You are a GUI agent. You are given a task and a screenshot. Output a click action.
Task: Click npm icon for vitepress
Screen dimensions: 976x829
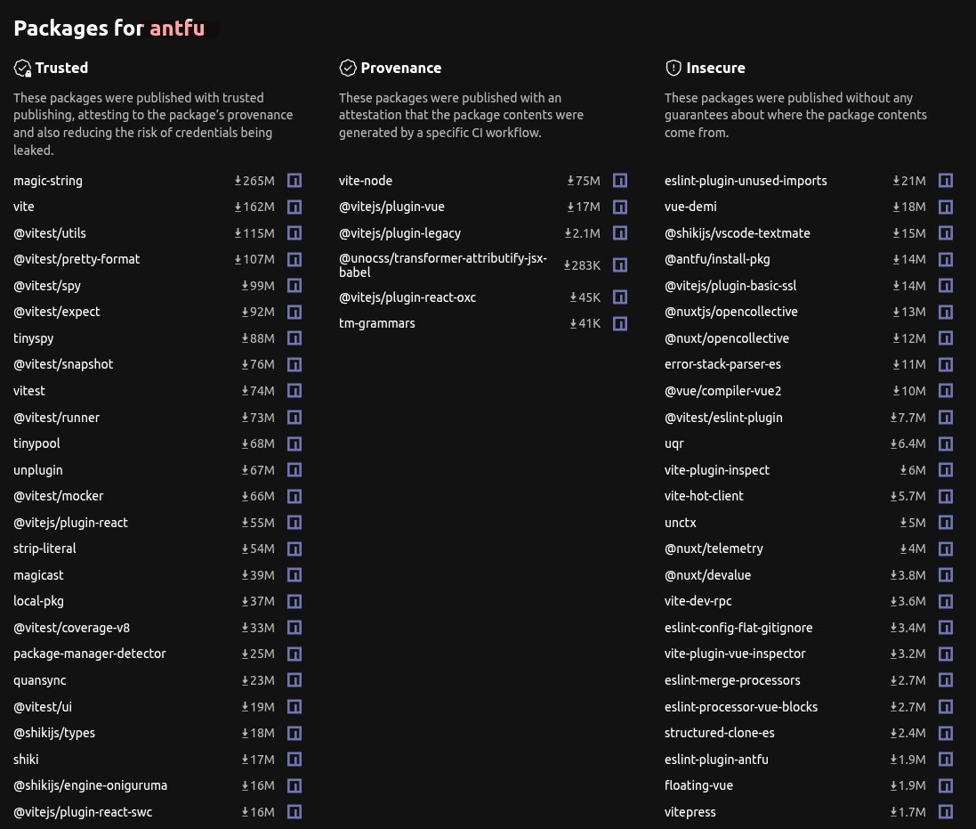point(946,811)
